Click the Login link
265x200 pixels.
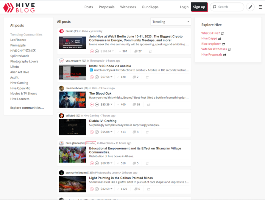coord(184,7)
